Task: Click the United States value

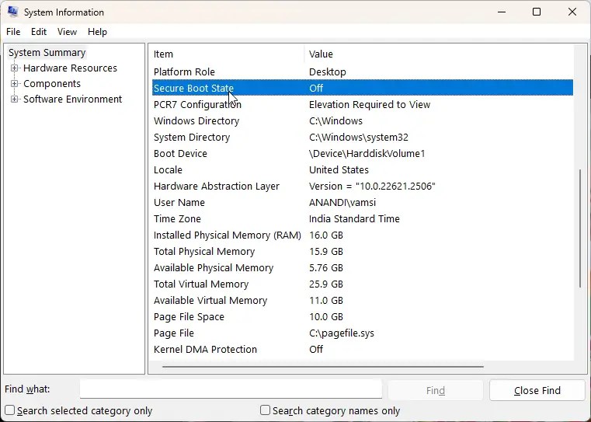Action: [x=339, y=169]
